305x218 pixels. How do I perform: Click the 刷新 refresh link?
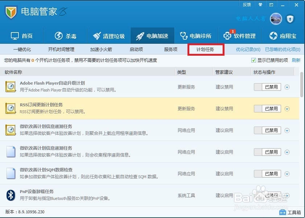(x=296, y=60)
